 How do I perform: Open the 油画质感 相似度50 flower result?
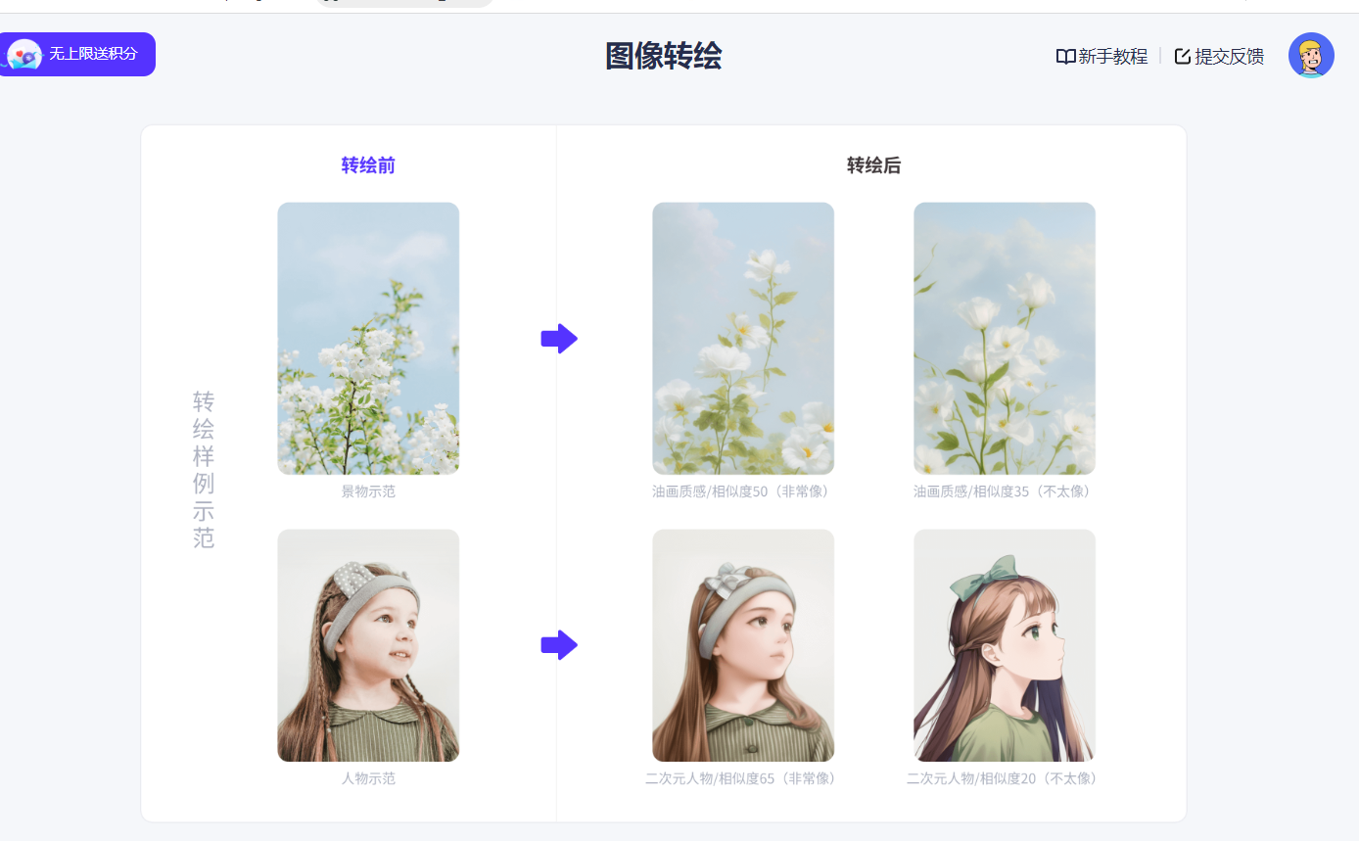(743, 339)
